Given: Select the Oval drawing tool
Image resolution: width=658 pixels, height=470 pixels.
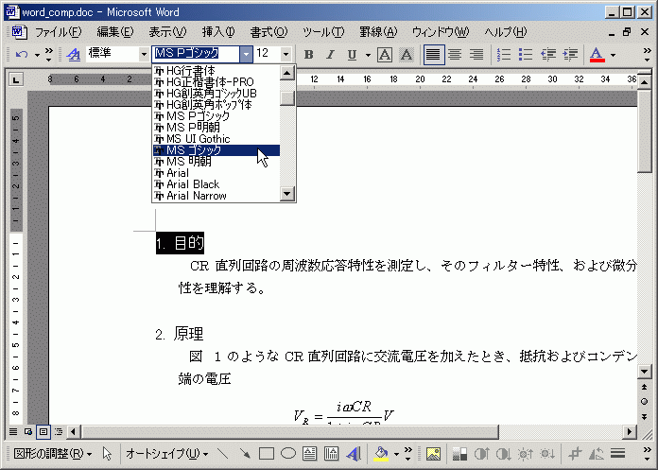Looking at the screenshot, I should 288,454.
